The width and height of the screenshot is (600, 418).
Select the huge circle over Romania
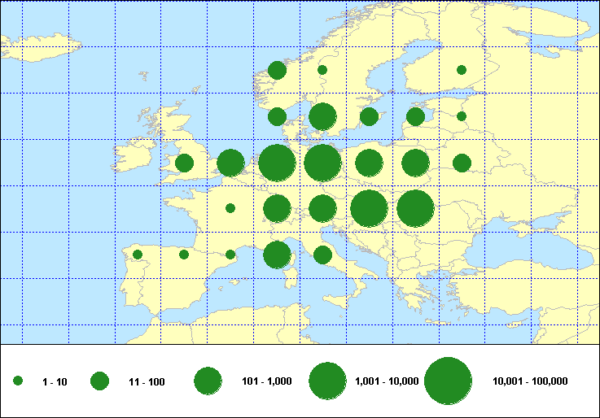pyautogui.click(x=415, y=208)
